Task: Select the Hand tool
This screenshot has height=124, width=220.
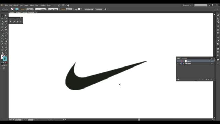Action: coord(2,53)
